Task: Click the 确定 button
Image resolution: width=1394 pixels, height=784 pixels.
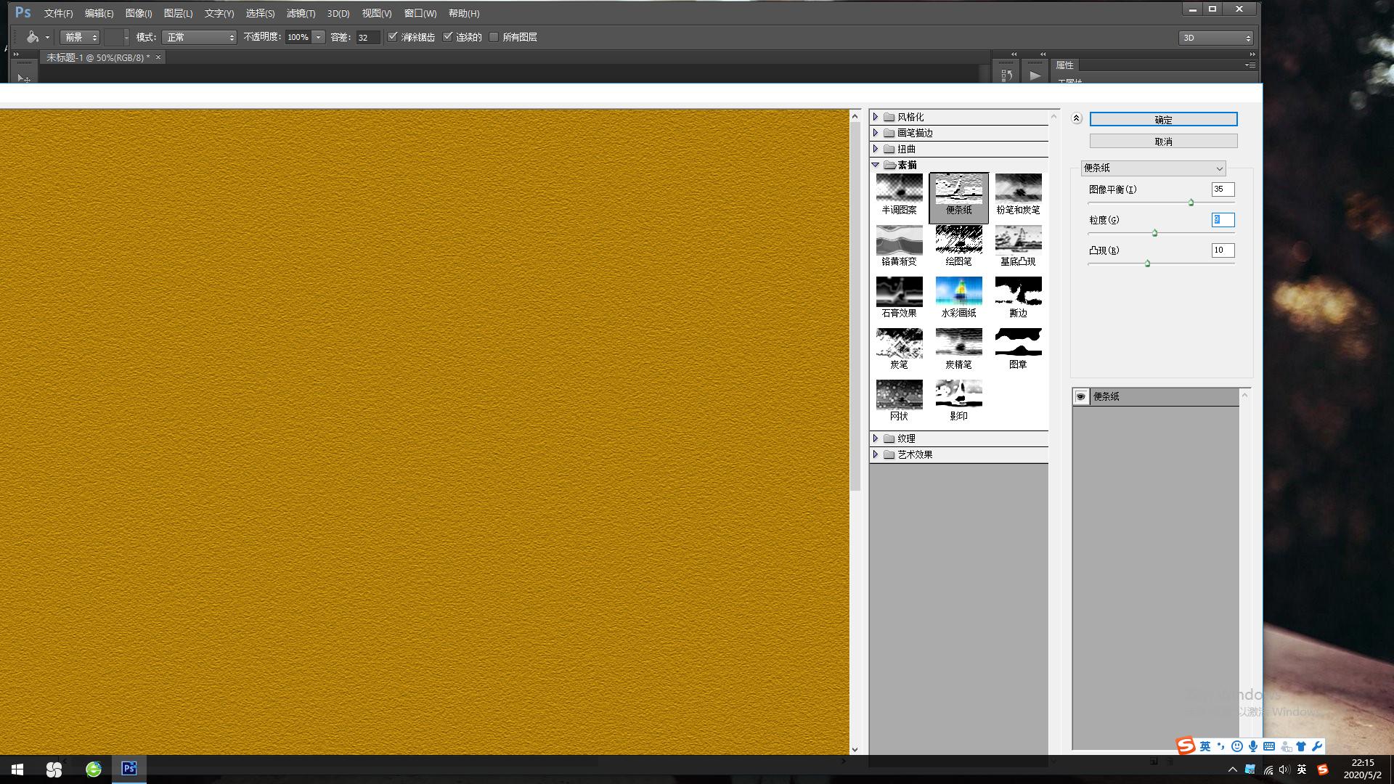Action: (1163, 120)
